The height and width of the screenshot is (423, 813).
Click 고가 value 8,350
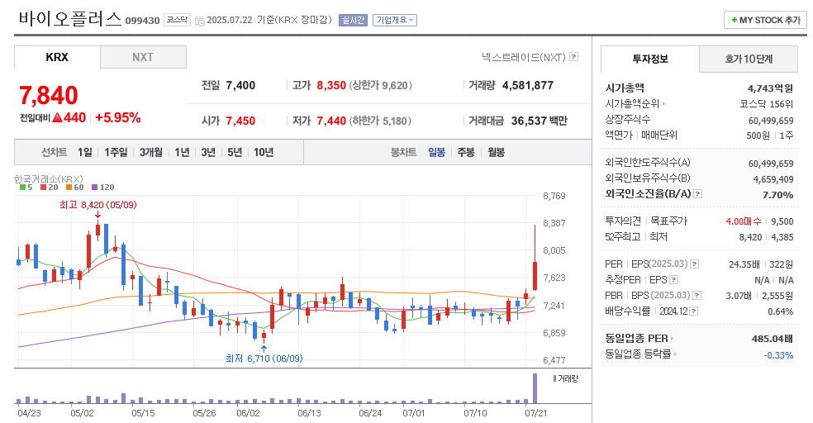(x=331, y=86)
